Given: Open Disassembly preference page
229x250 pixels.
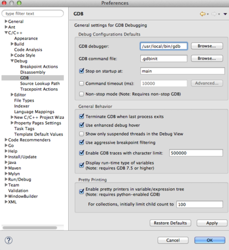Looking at the screenshot, I should (33, 72).
